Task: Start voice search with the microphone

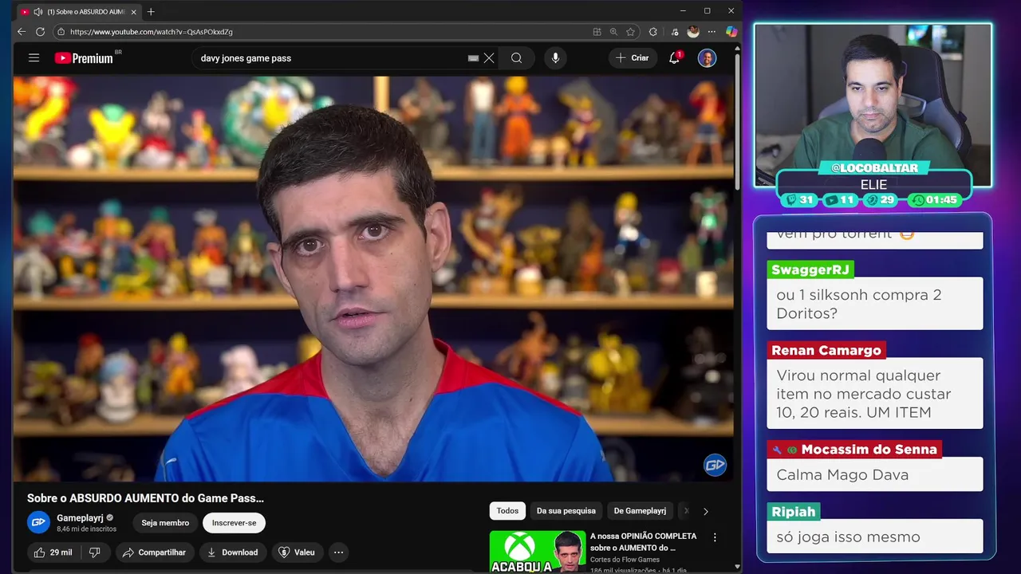Action: [555, 58]
